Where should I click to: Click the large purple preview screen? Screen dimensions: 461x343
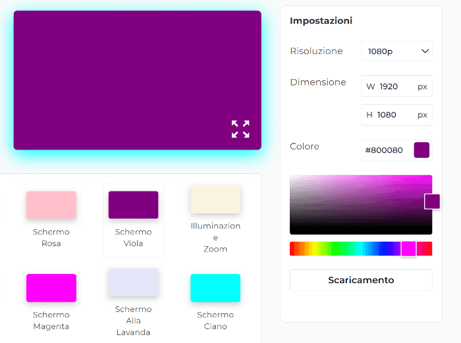(x=137, y=80)
